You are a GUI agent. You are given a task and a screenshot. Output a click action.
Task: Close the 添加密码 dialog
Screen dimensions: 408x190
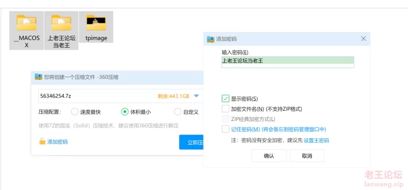tap(364, 39)
